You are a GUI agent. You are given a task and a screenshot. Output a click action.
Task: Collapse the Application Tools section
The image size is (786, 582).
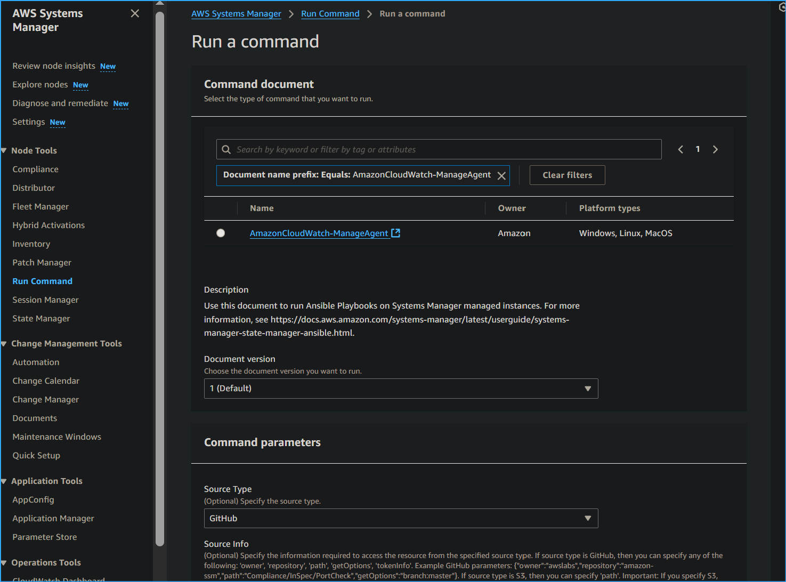pos(4,481)
